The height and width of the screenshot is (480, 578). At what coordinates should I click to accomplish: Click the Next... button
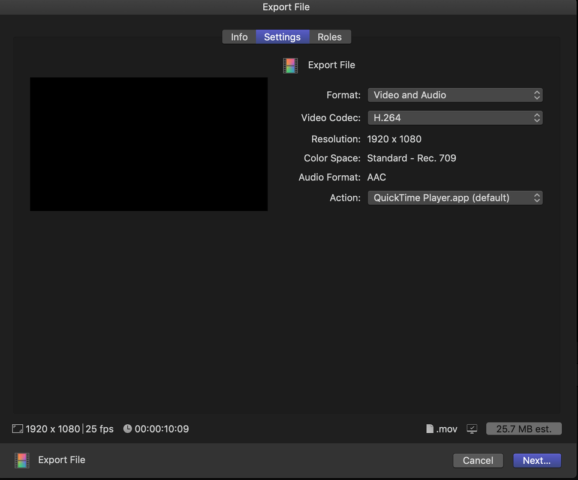pos(537,460)
